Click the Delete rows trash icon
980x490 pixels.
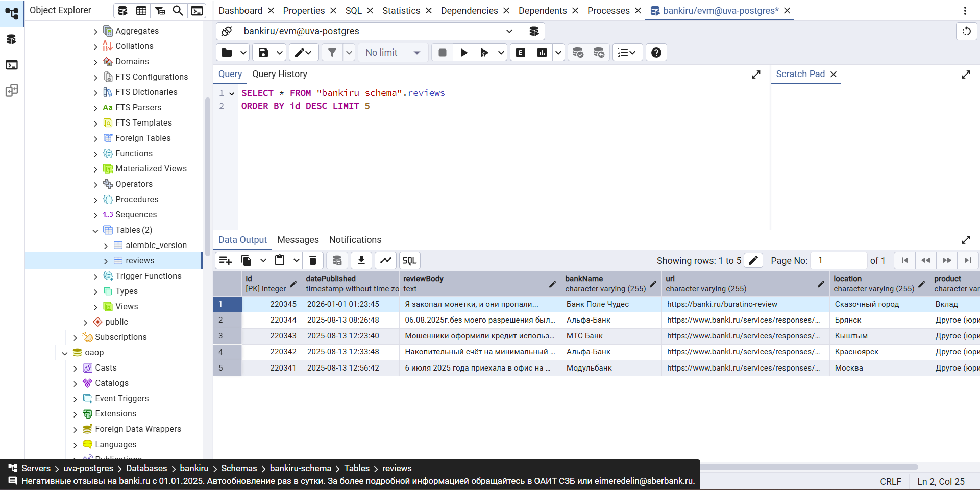coord(313,260)
